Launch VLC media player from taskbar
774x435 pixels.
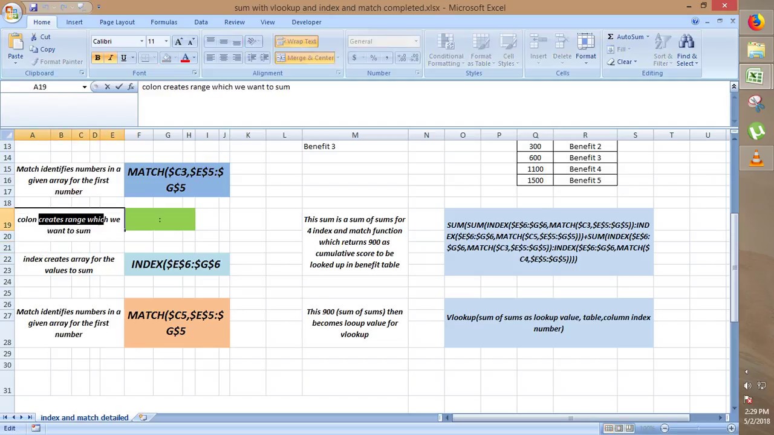point(756,158)
